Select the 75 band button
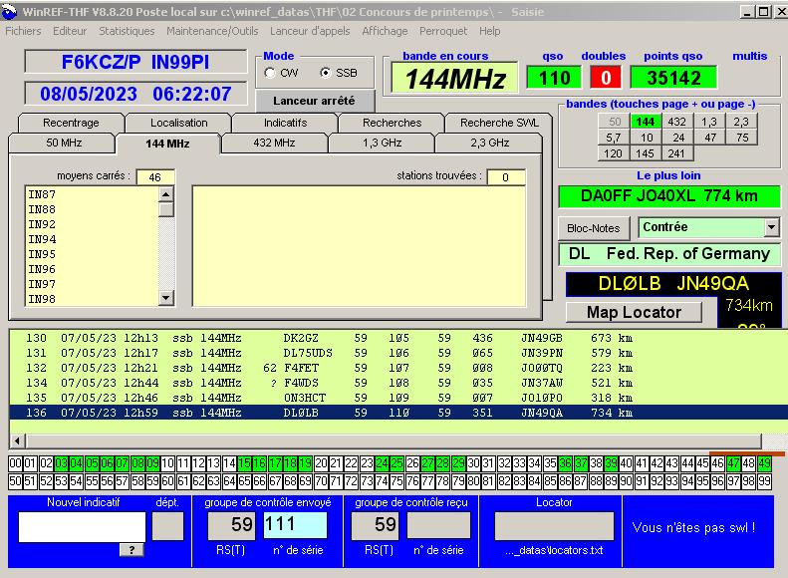This screenshot has height=578, width=788. point(741,138)
